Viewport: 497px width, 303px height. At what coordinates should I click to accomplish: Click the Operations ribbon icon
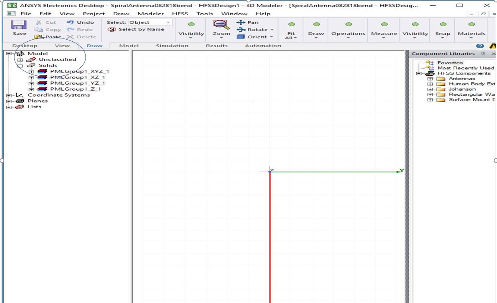[x=348, y=24]
